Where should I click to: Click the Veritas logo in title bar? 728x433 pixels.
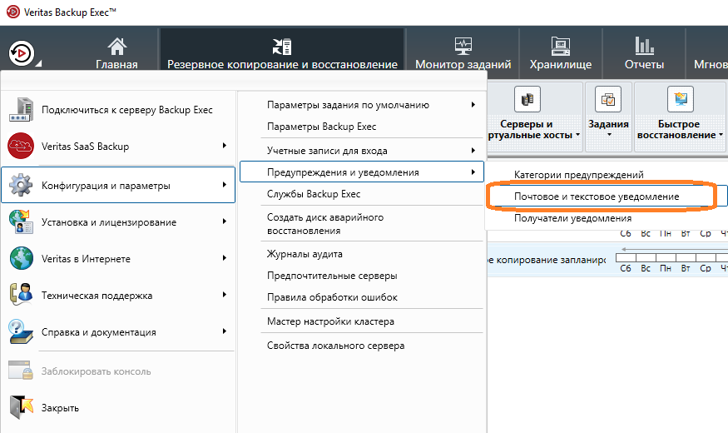(x=13, y=12)
